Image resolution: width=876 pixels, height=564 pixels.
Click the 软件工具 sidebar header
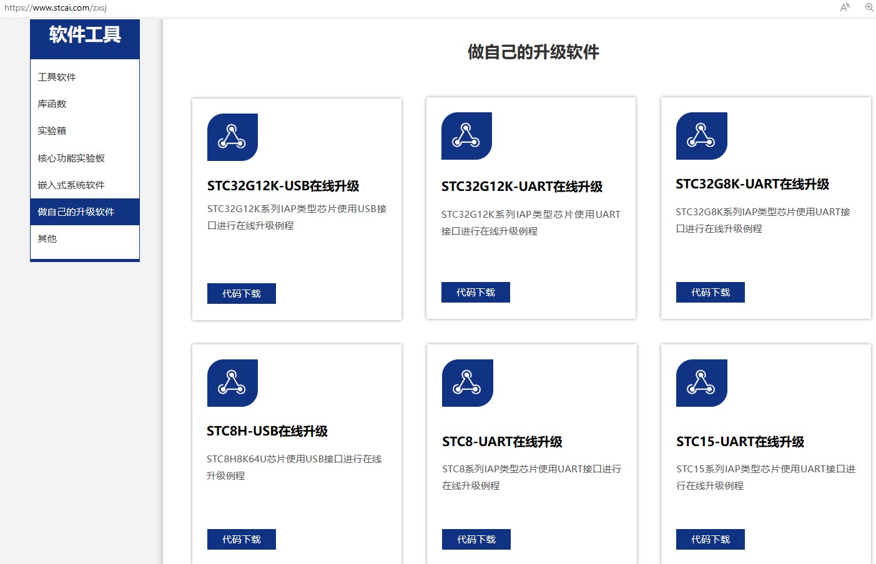point(85,35)
